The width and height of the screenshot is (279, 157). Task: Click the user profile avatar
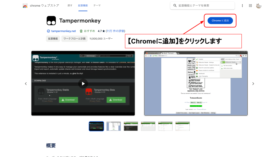pyautogui.click(x=259, y=6)
